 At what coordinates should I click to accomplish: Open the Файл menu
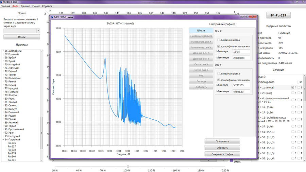[x=15, y=6]
